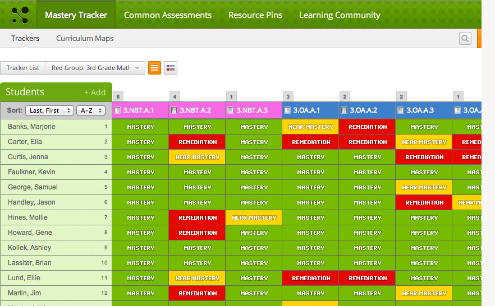Click Howard, Gene Remediation cell in 3.NBT.A.2
The width and height of the screenshot is (495, 306).
click(197, 233)
